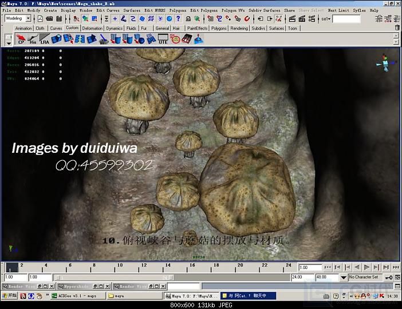Toggle the construction history icon

tap(279, 19)
